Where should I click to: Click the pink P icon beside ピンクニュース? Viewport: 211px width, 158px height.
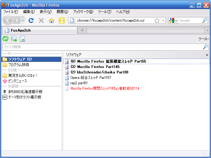coord(5,81)
